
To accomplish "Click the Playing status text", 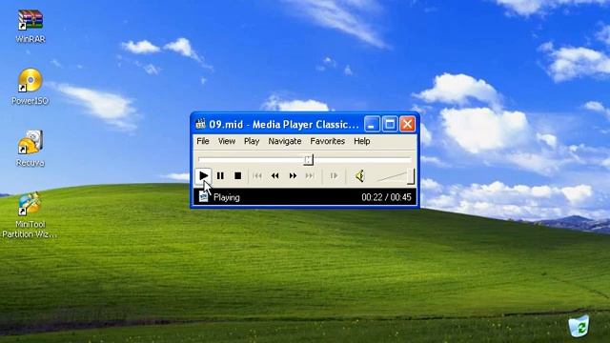I will click(x=227, y=197).
